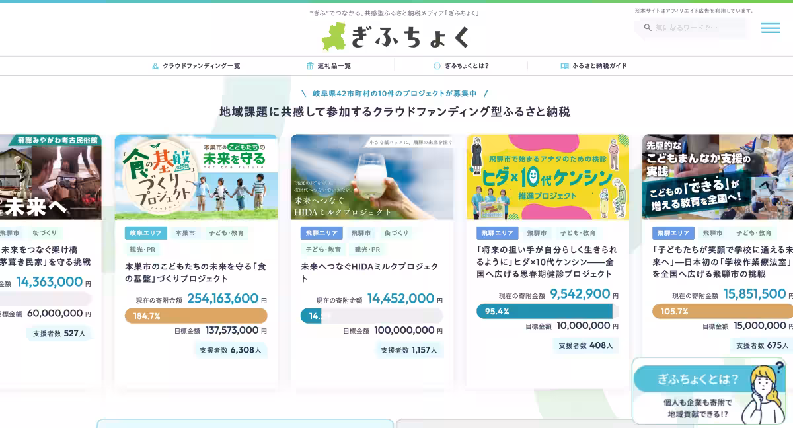The width and height of the screenshot is (793, 428).
Task: Click the book icon for ふるさと納税ガイド
Action: [x=564, y=66]
